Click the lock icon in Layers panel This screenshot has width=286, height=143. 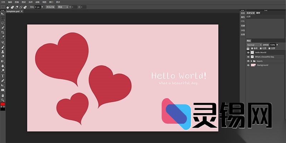coord(248,48)
